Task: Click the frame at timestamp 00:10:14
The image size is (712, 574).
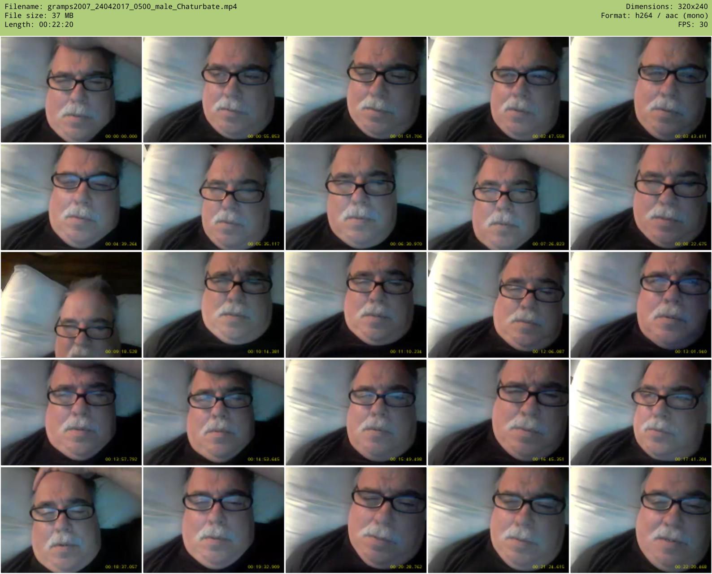Action: pyautogui.click(x=213, y=305)
